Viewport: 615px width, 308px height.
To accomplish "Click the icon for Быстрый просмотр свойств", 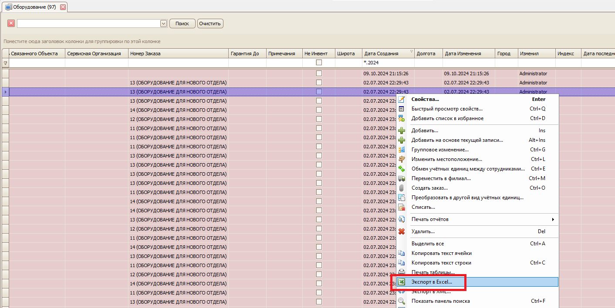I will tap(402, 109).
